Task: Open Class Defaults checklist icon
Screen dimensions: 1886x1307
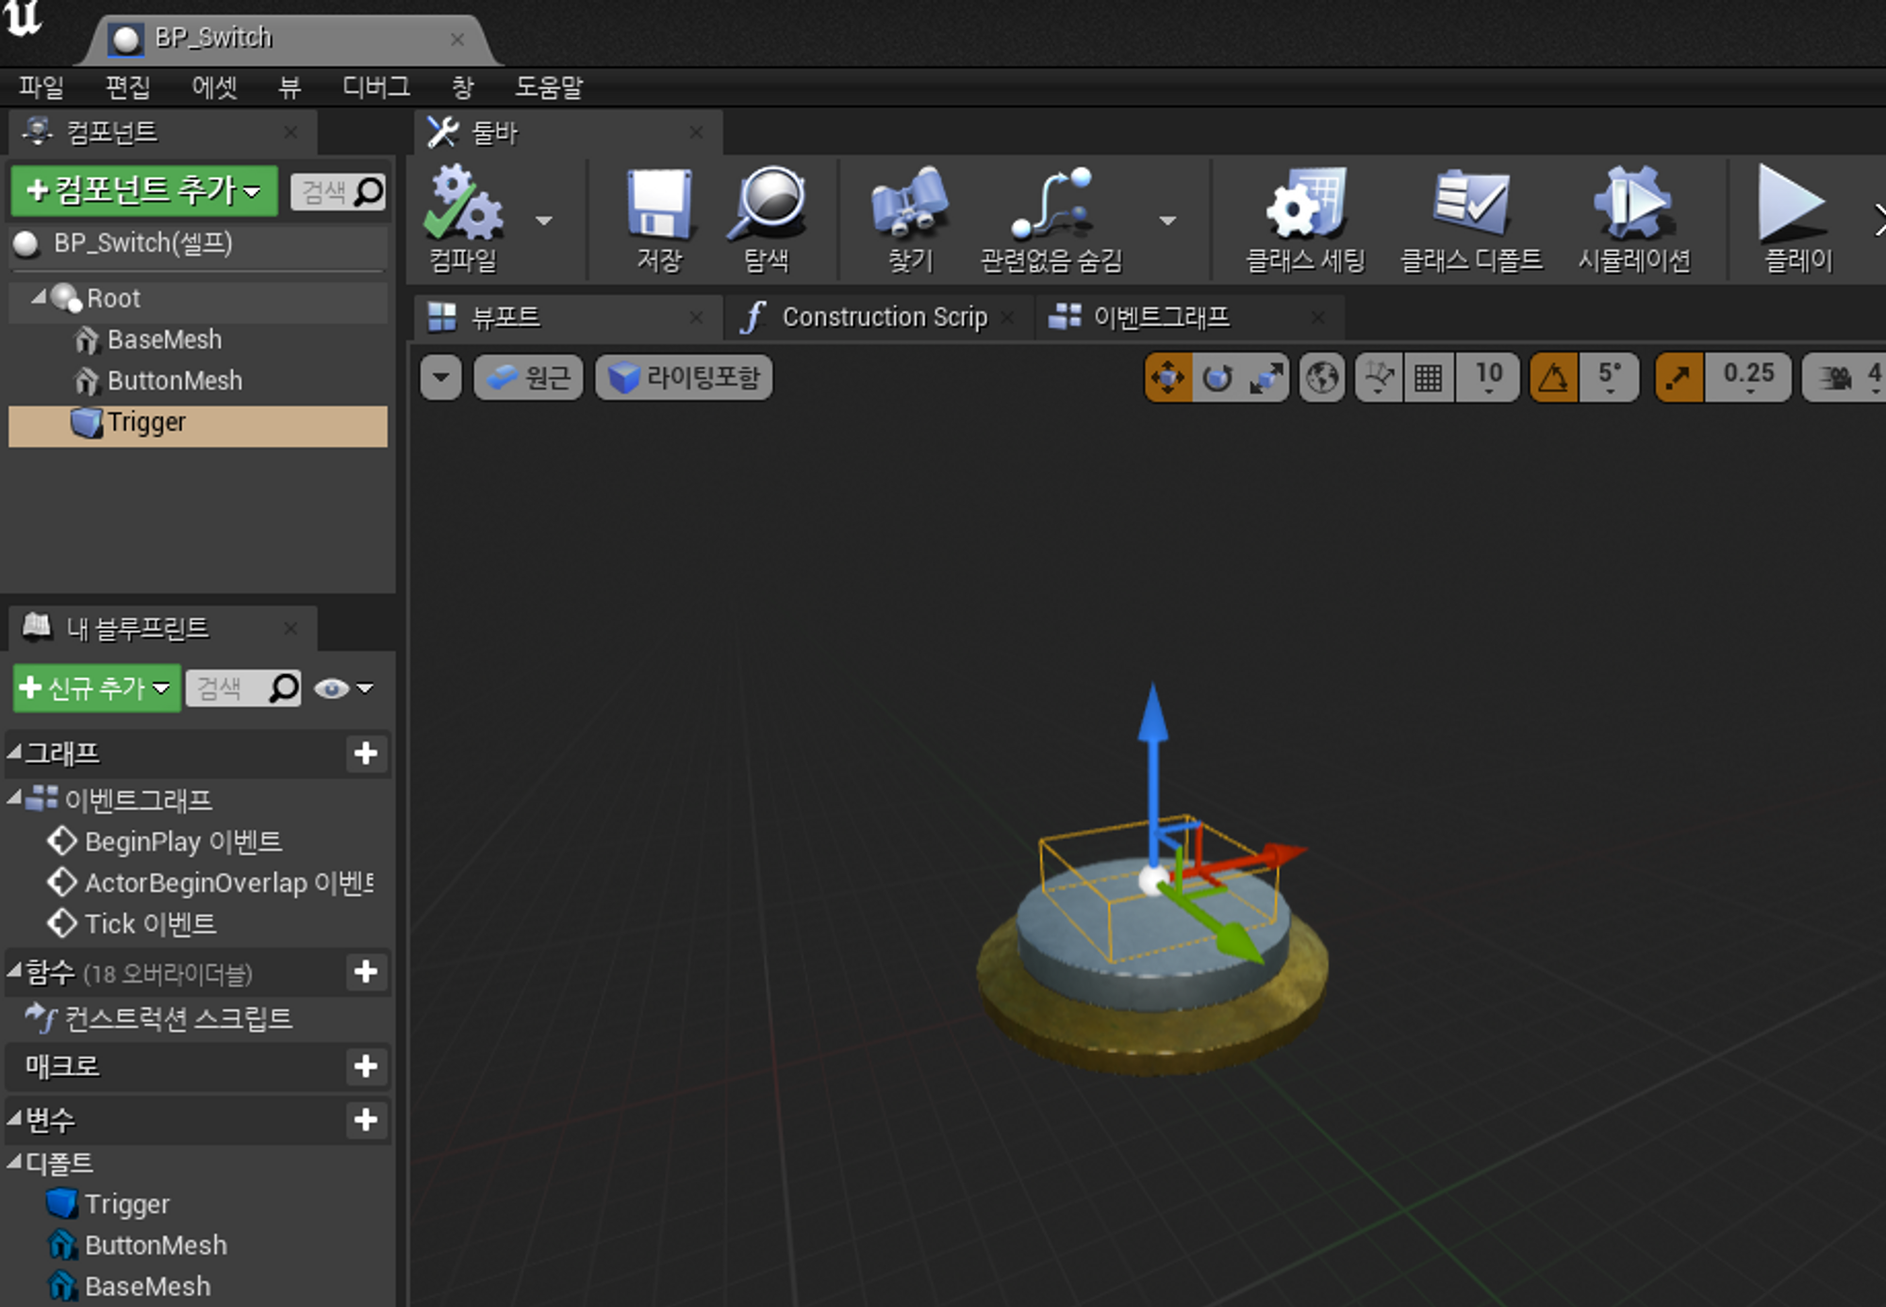Action: click(1470, 204)
